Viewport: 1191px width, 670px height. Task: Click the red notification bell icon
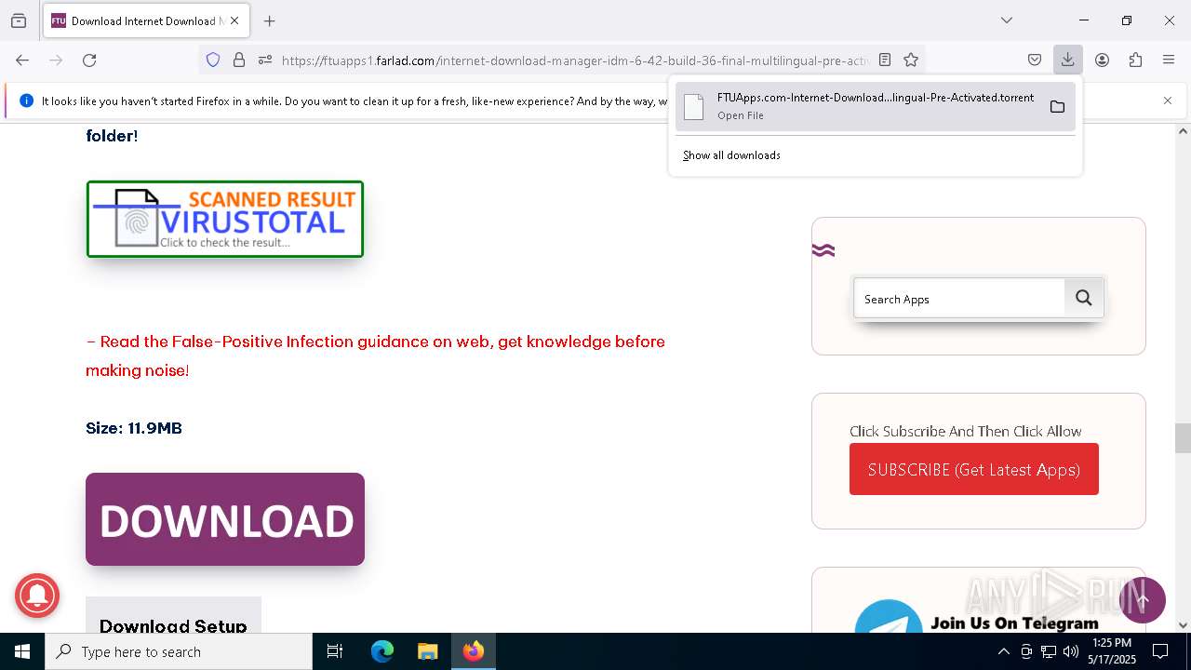tap(37, 596)
